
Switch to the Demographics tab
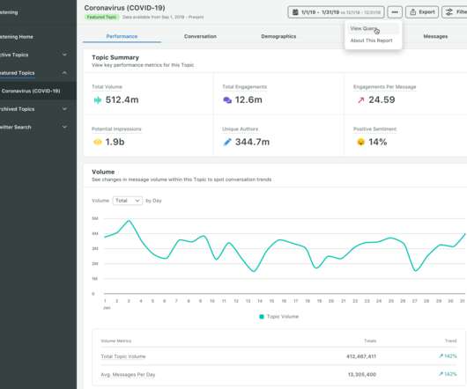(x=278, y=36)
